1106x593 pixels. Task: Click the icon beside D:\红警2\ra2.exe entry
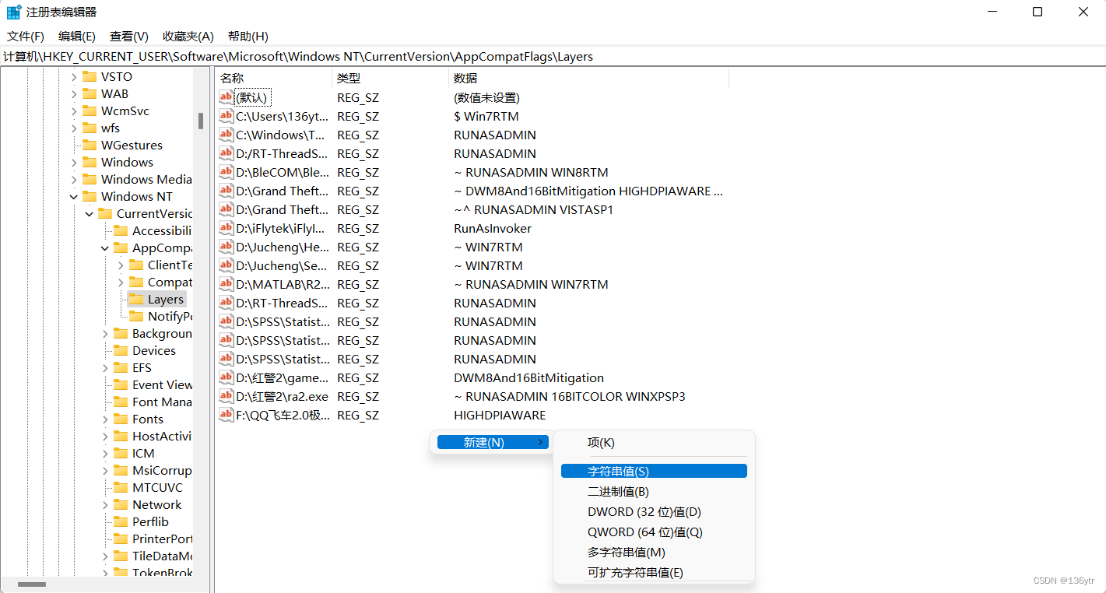pyautogui.click(x=226, y=396)
